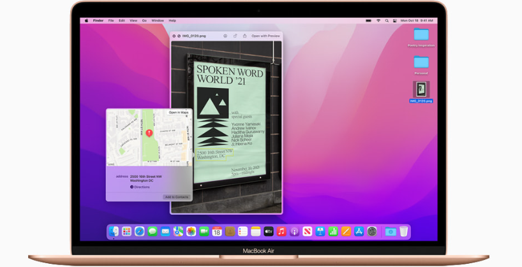This screenshot has height=267, width=522.
Task: Select Personal folder on desktop
Action: (x=421, y=65)
